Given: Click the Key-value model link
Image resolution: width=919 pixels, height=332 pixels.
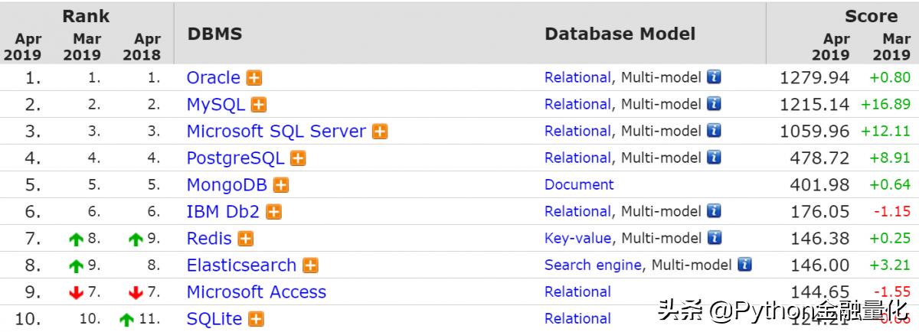Looking at the screenshot, I should coord(577,238).
